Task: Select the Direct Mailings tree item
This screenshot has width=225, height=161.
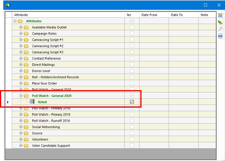Action: click(x=43, y=65)
